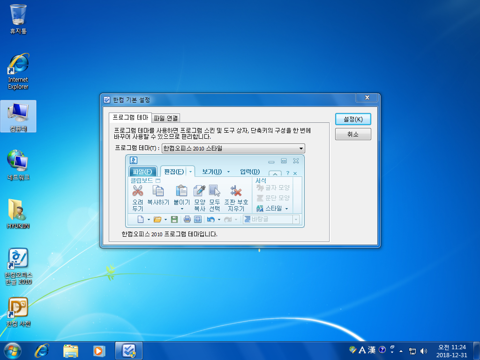This screenshot has height=360, width=480.
Task: Open Internet Explorer desktop shortcut
Action: point(18,71)
